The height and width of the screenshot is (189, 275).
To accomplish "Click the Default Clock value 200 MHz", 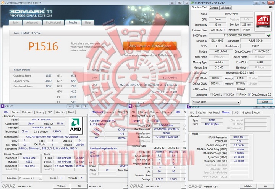I will click(215, 83).
